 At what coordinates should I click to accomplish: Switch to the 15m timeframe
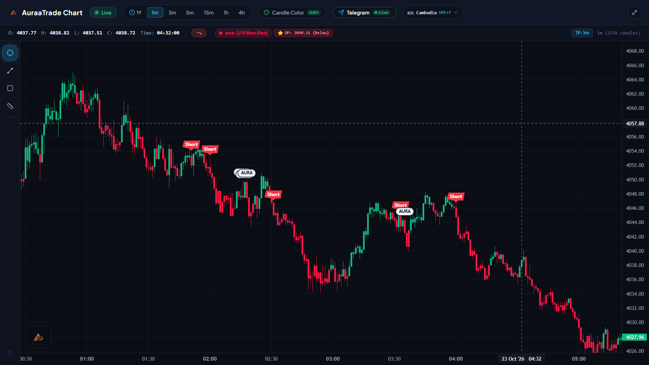[209, 13]
